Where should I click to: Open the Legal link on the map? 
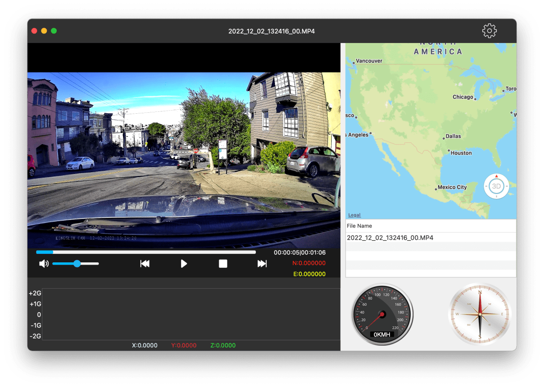click(x=354, y=215)
